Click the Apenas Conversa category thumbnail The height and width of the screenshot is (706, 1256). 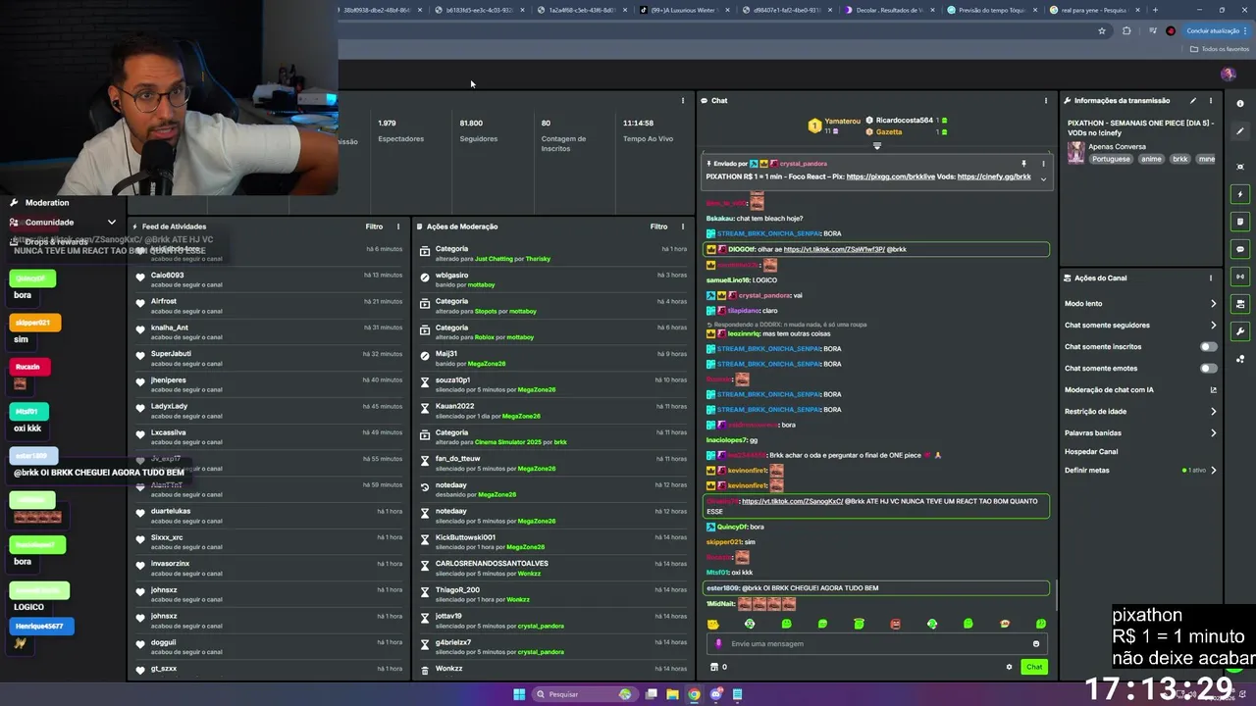point(1076,152)
